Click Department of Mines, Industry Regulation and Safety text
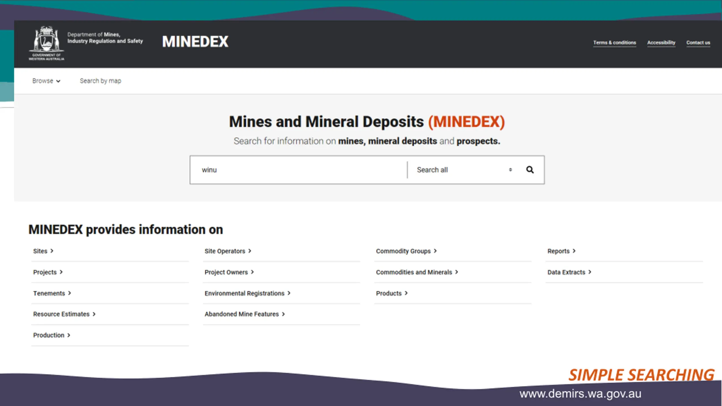 coord(105,38)
